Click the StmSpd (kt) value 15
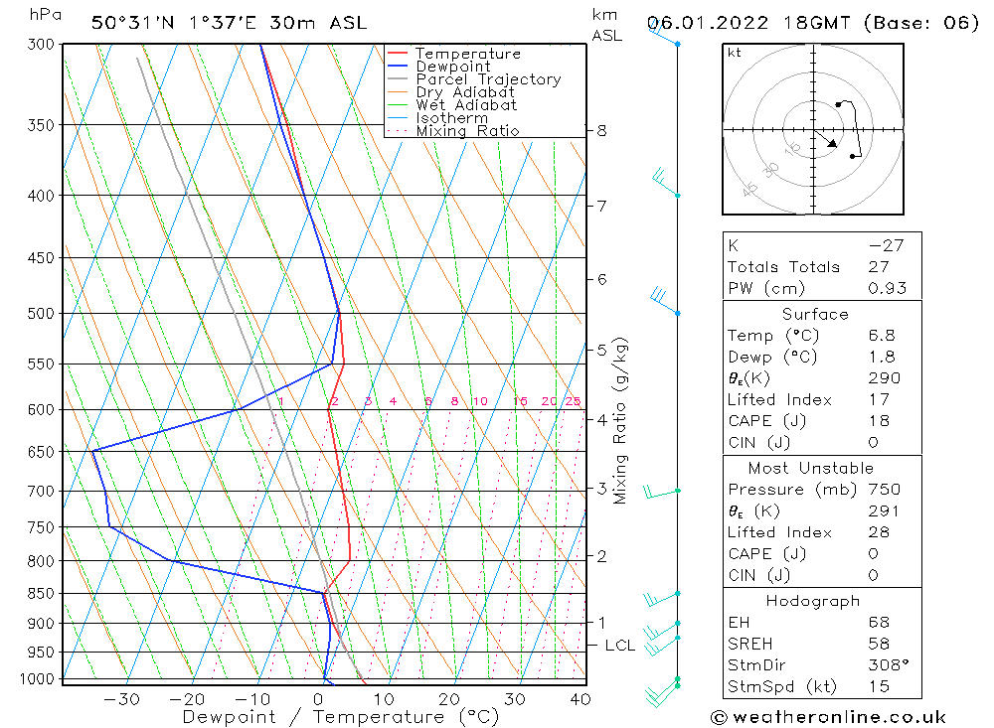This screenshot has height=728, width=994. coord(879,687)
